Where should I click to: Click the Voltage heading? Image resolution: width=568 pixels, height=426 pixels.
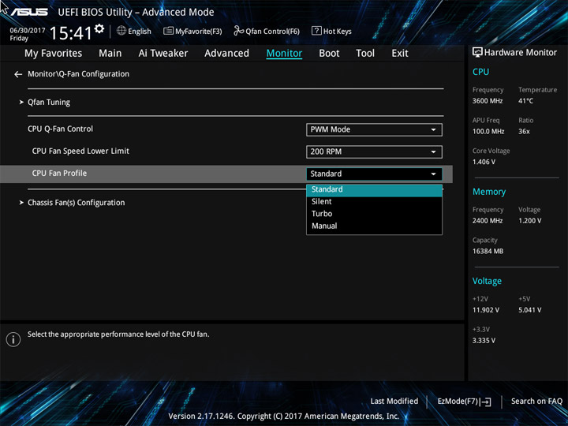click(x=487, y=281)
